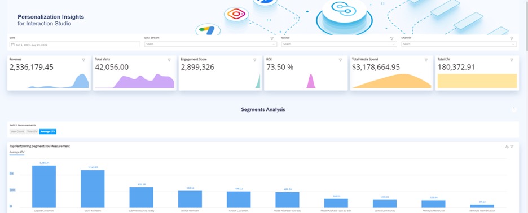Click the Personalization Insights title
528x213 pixels.
[51, 16]
